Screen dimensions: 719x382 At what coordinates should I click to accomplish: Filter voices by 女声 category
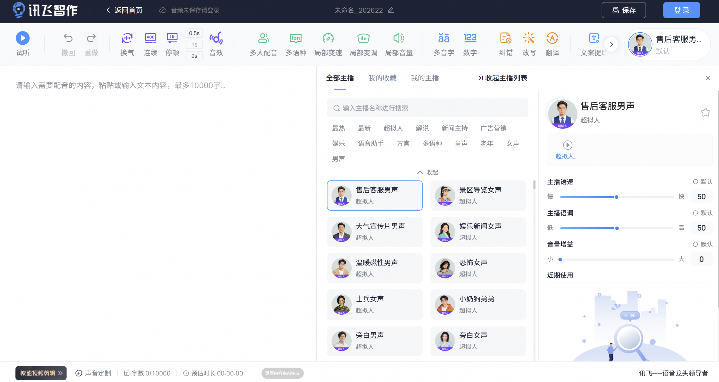click(x=512, y=143)
